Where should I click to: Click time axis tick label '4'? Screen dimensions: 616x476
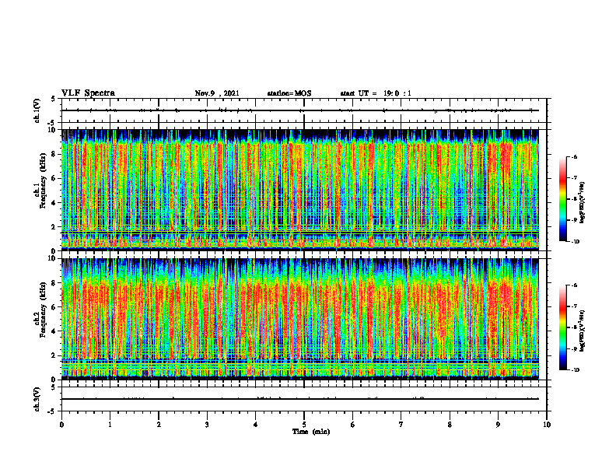[x=256, y=425]
